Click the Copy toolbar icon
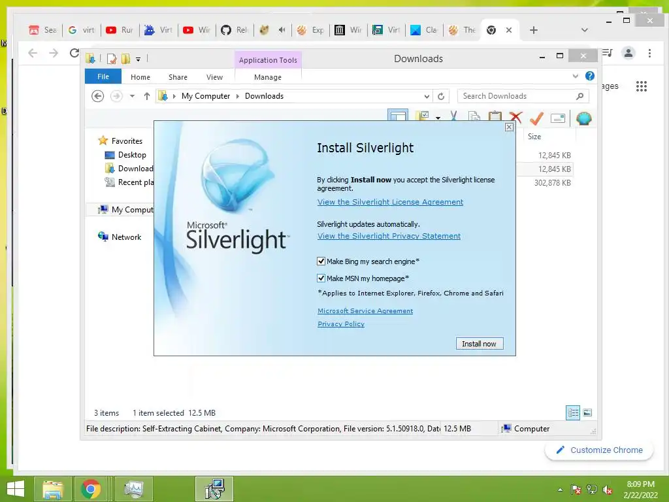Image resolution: width=669 pixels, height=502 pixels. pos(474,117)
